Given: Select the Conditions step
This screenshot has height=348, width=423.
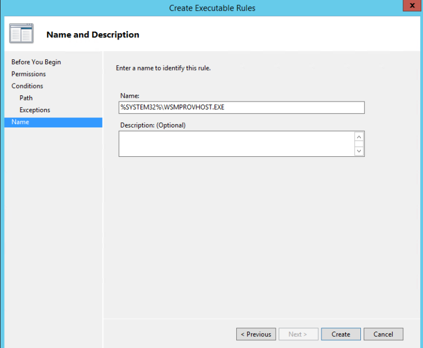Looking at the screenshot, I should (x=27, y=86).
